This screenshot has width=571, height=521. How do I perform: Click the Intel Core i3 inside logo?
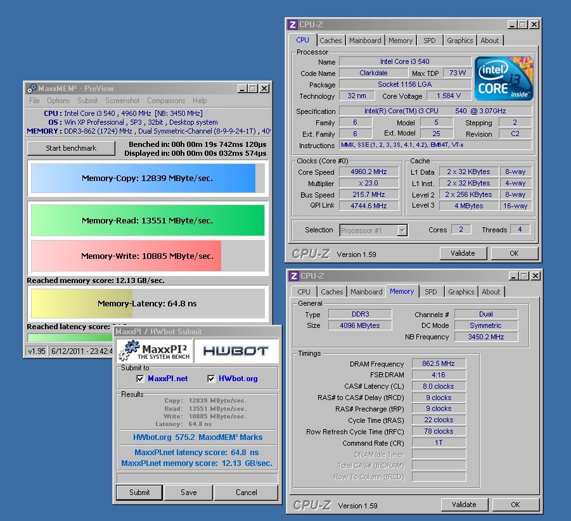(x=504, y=78)
